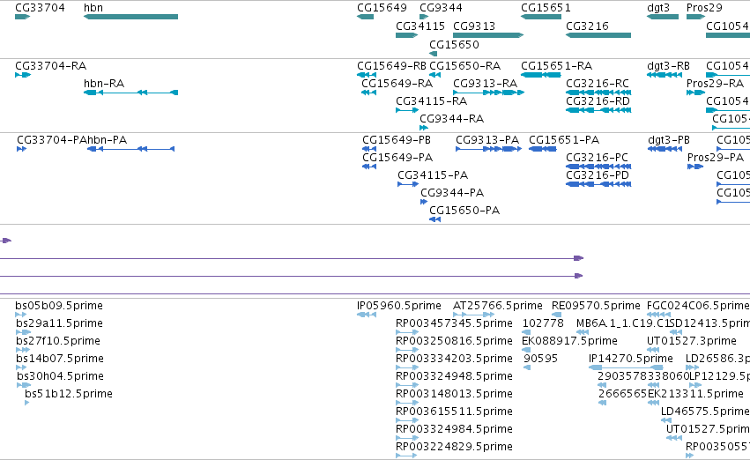Select the CG15651-PA protein label
This screenshot has width=750, height=460.
(x=564, y=139)
